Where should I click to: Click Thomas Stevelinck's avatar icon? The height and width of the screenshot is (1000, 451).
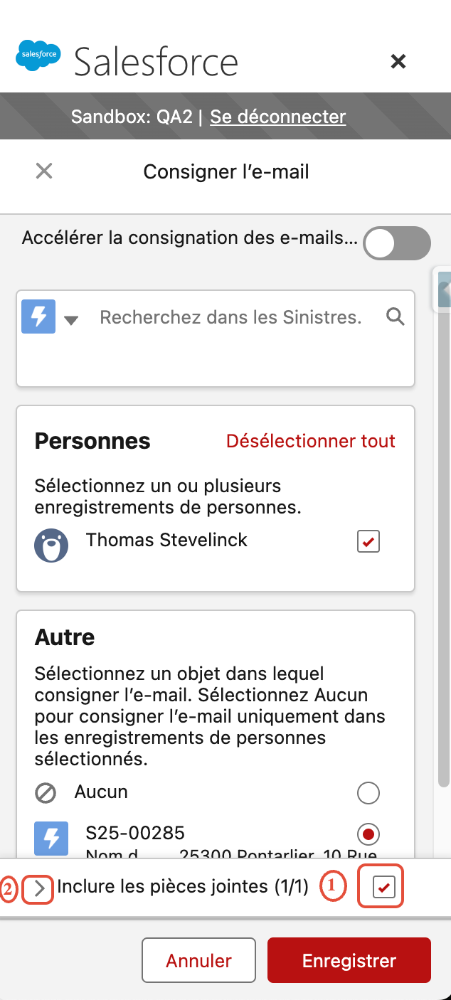[51, 545]
